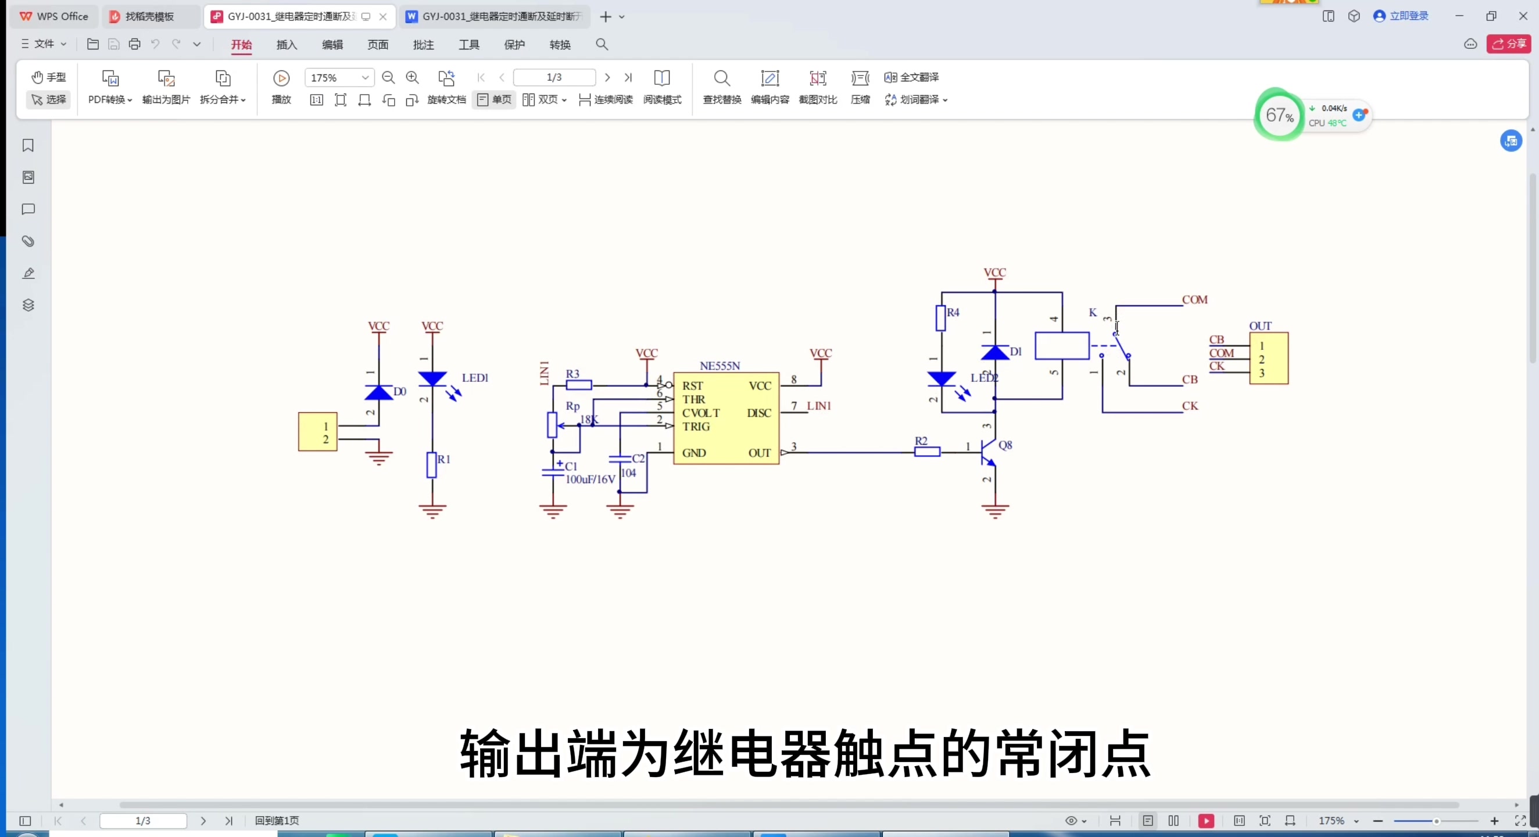Open the 175% zoom combo box in ribbon

339,78
